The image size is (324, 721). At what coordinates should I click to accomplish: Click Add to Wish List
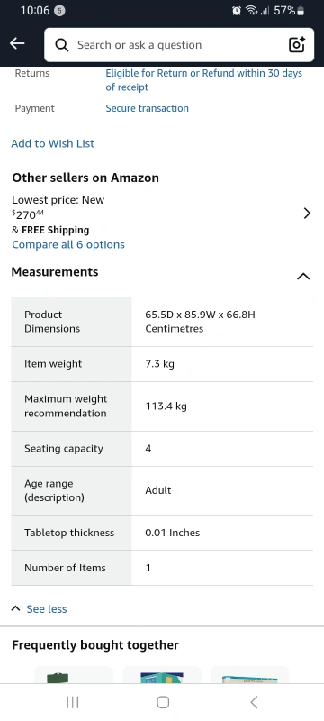(53, 143)
